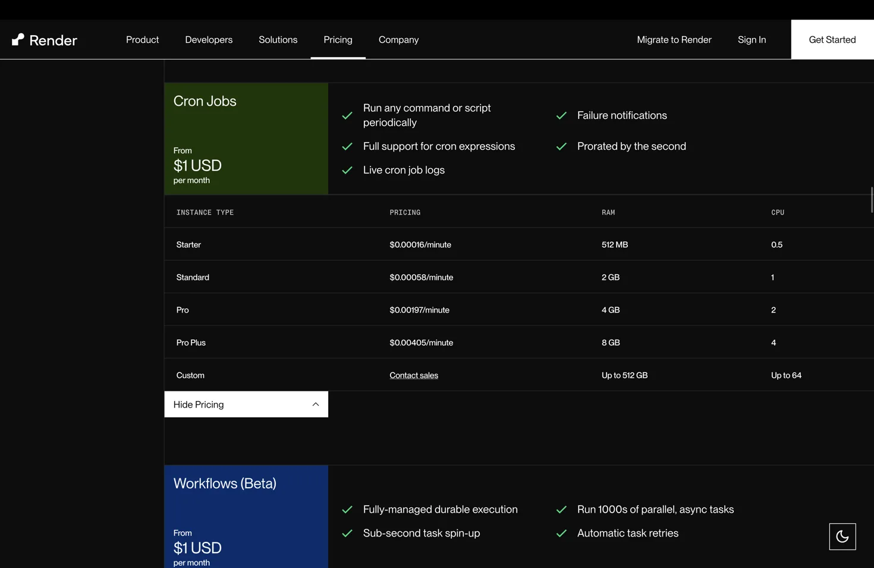
Task: Click the Hide Pricing button label
Action: 199,405
